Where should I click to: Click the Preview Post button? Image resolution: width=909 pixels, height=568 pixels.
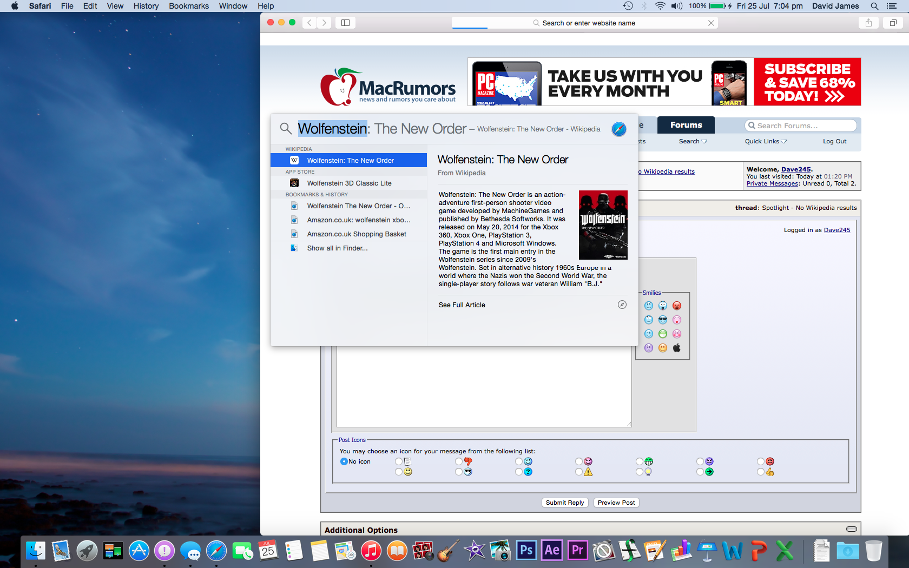coord(616,503)
